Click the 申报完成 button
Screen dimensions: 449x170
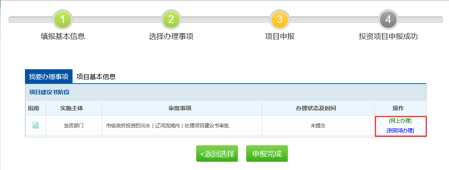pos(267,154)
